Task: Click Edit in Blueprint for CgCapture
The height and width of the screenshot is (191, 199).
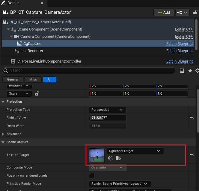Action: pyautogui.click(x=179, y=44)
